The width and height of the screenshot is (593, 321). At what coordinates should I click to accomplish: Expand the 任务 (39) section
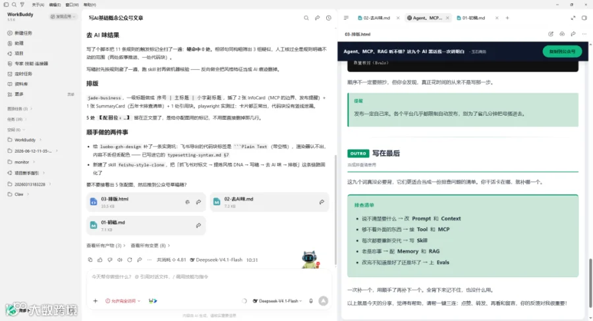[x=17, y=119]
